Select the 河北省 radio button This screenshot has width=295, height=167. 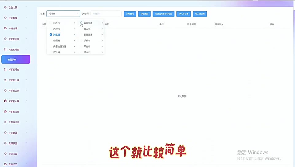[51, 35]
